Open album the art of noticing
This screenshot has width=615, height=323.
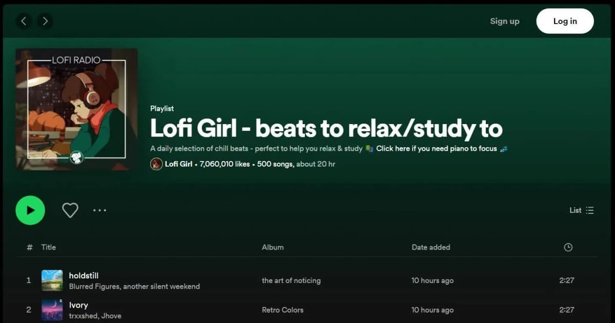coord(291,280)
